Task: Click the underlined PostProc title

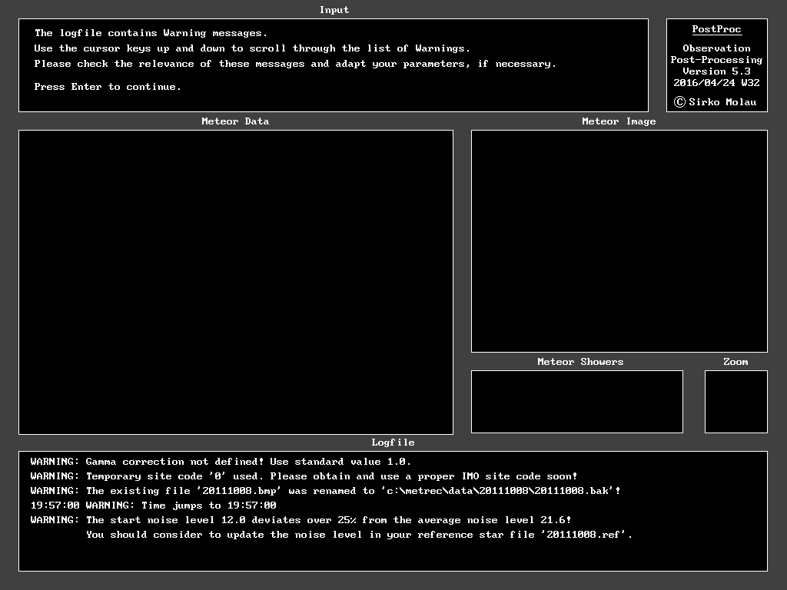Action: click(716, 29)
